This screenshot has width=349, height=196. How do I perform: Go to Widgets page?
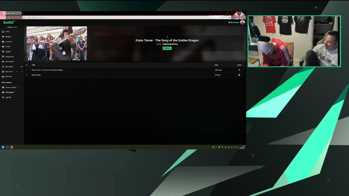coord(8,37)
